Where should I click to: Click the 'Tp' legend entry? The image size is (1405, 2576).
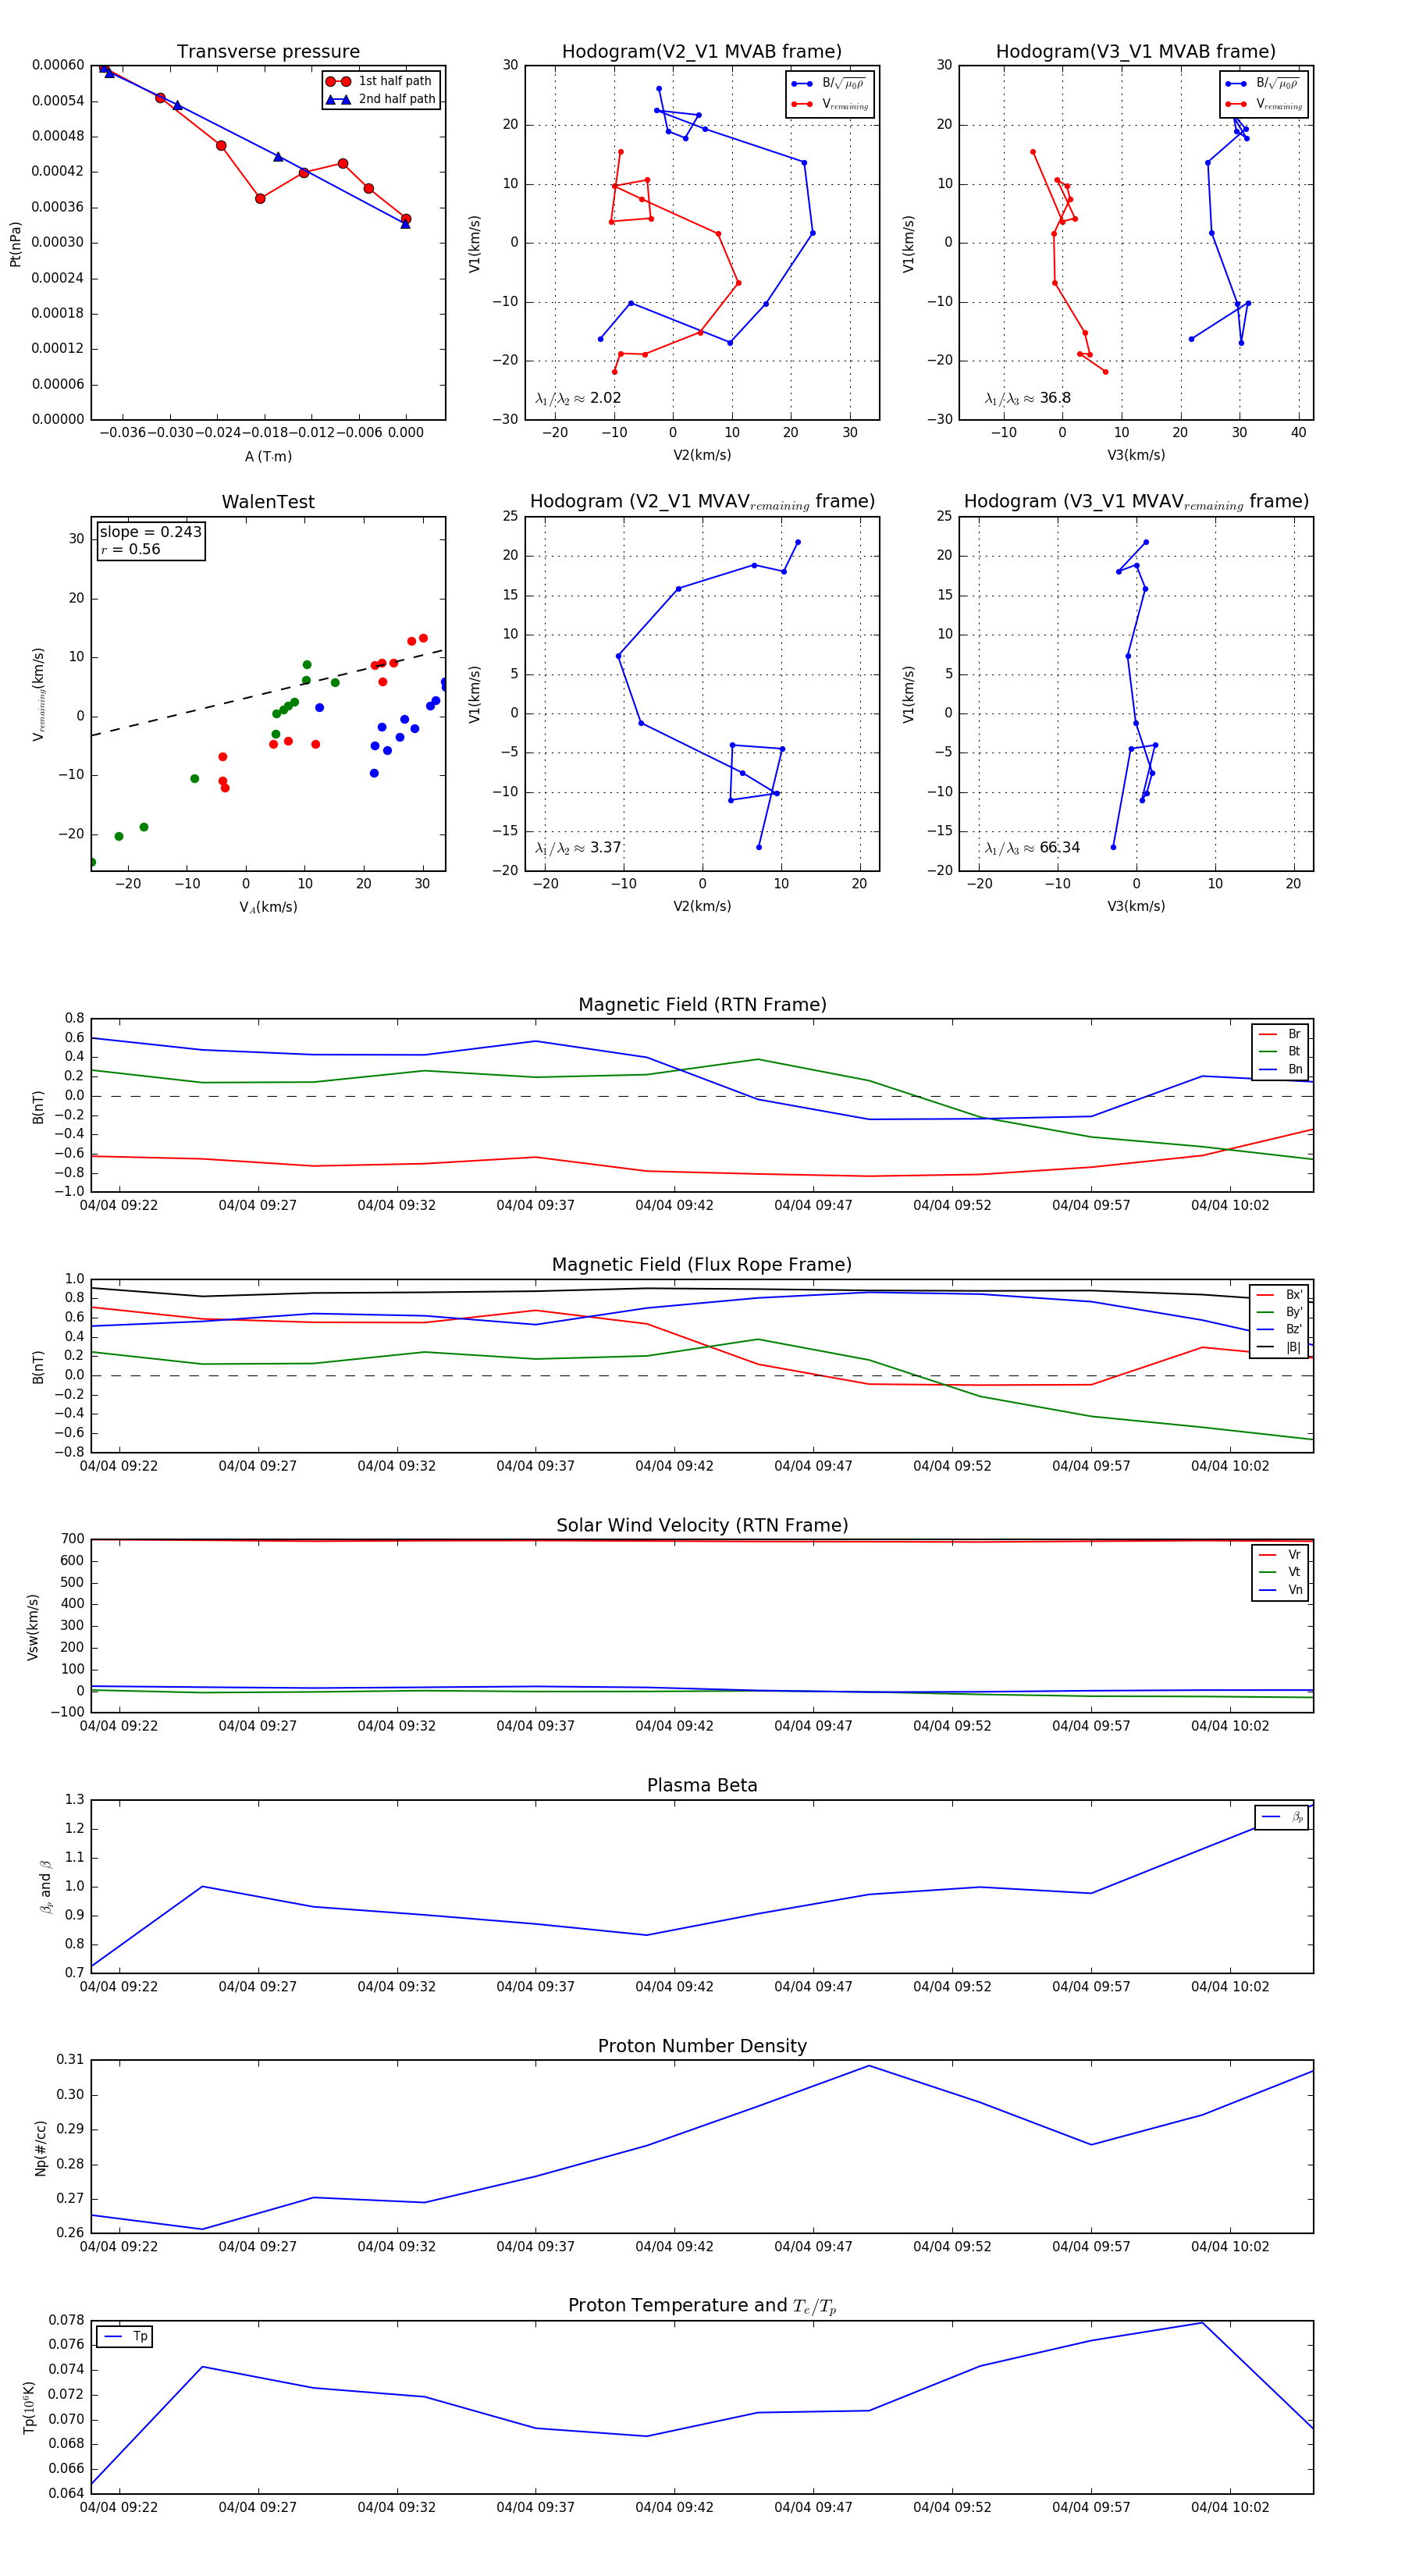[125, 2337]
